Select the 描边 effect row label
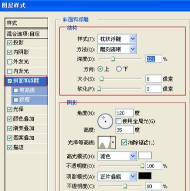Screen dimensions: 190x191 pyautogui.click(x=18, y=147)
